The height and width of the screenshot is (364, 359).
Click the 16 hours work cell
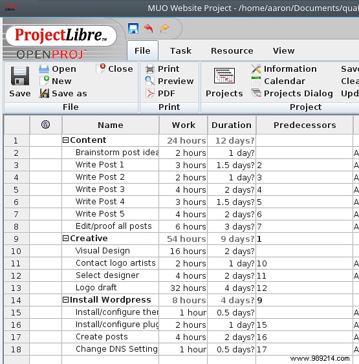pos(183,251)
